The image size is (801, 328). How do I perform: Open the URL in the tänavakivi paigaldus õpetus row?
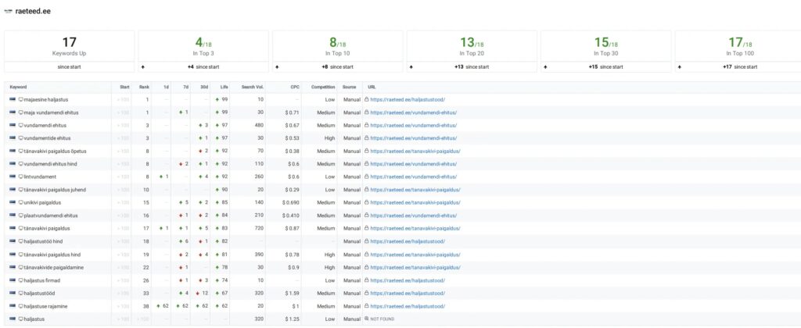pos(415,151)
